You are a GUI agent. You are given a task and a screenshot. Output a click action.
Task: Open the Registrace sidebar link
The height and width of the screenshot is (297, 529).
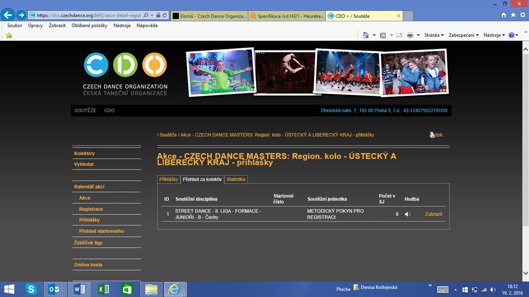point(91,209)
